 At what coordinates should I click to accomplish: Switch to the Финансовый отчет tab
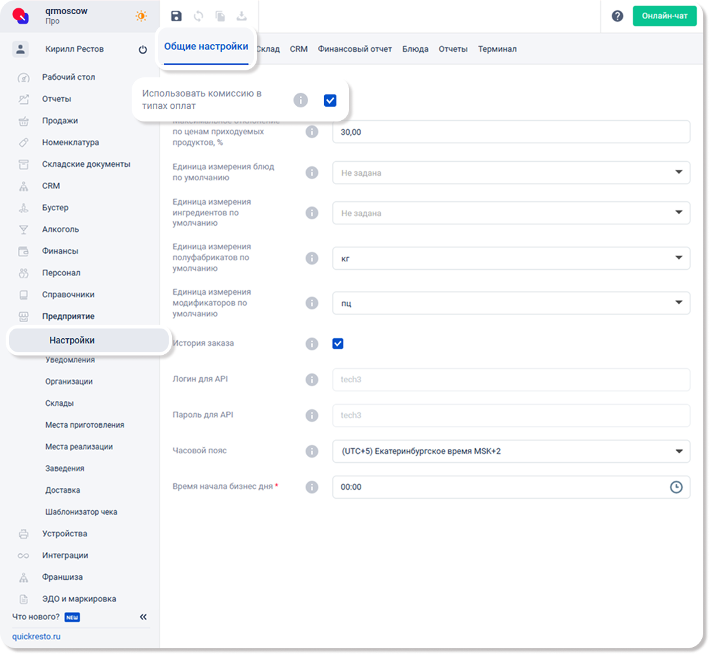click(355, 49)
